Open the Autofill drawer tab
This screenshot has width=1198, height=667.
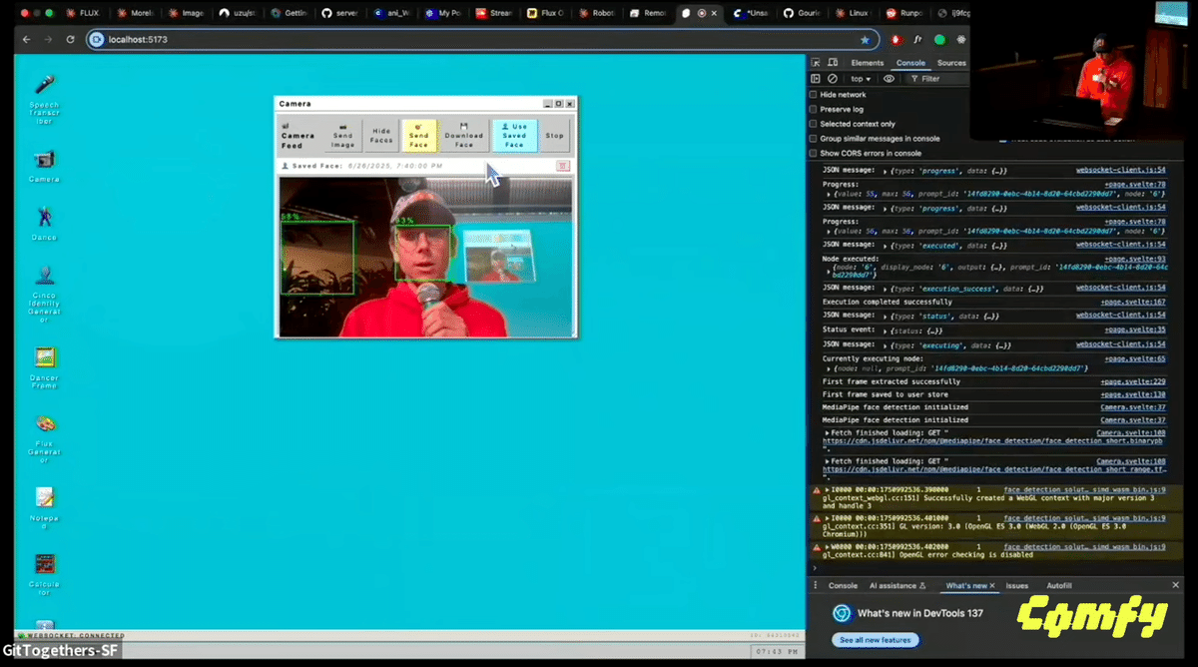coord(1059,586)
